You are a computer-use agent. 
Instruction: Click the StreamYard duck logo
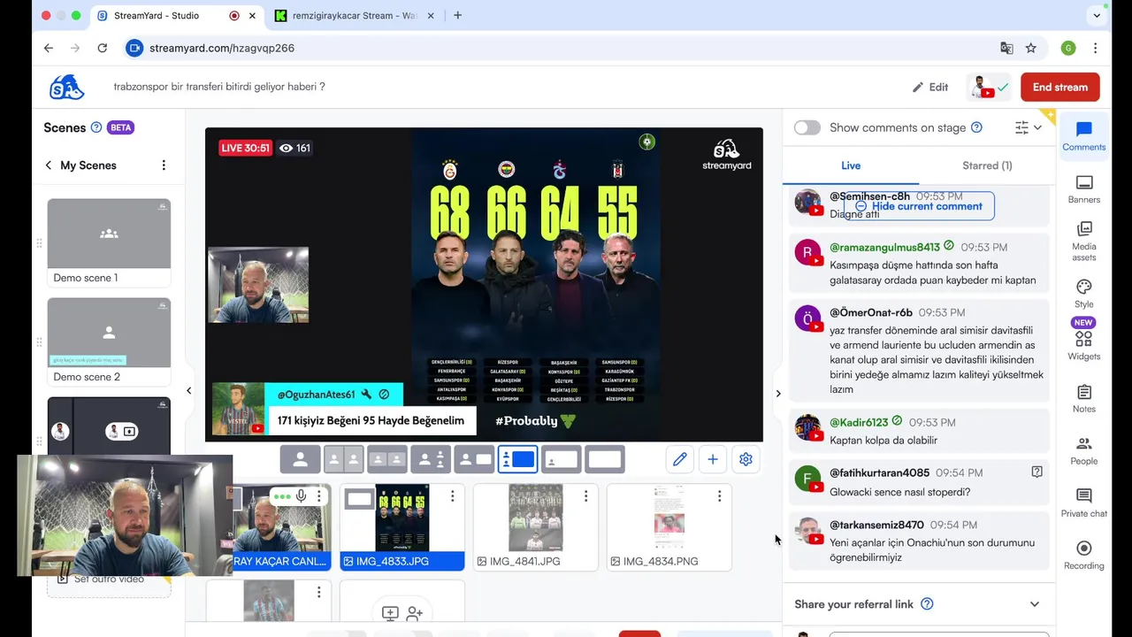point(66,87)
